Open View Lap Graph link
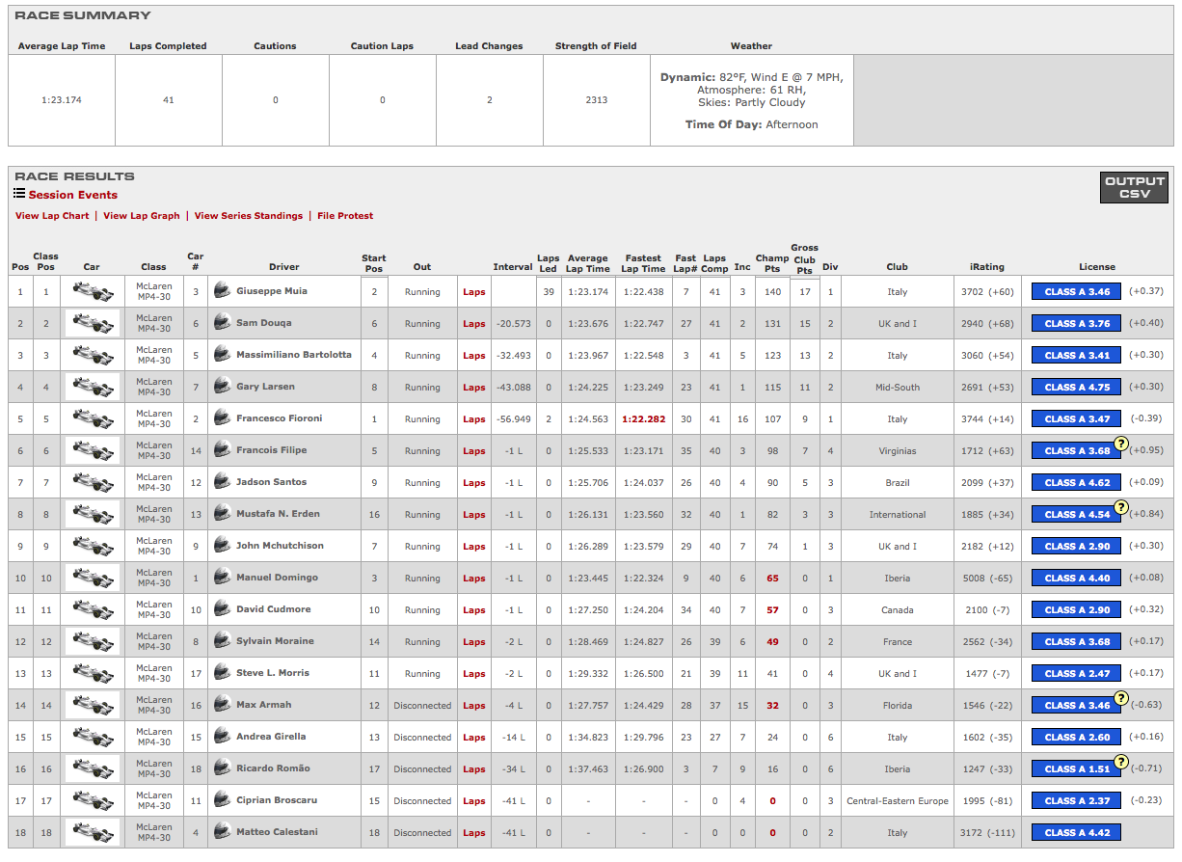 coord(142,216)
